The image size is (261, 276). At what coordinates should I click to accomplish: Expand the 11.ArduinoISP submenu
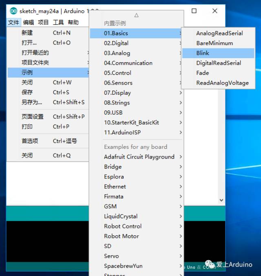[136, 133]
